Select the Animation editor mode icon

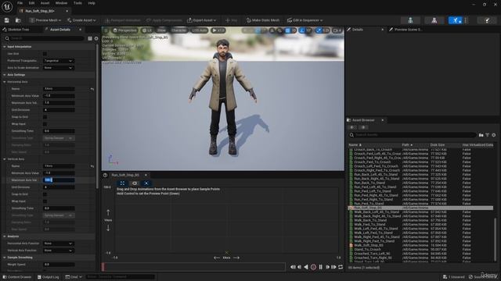tap(456, 20)
